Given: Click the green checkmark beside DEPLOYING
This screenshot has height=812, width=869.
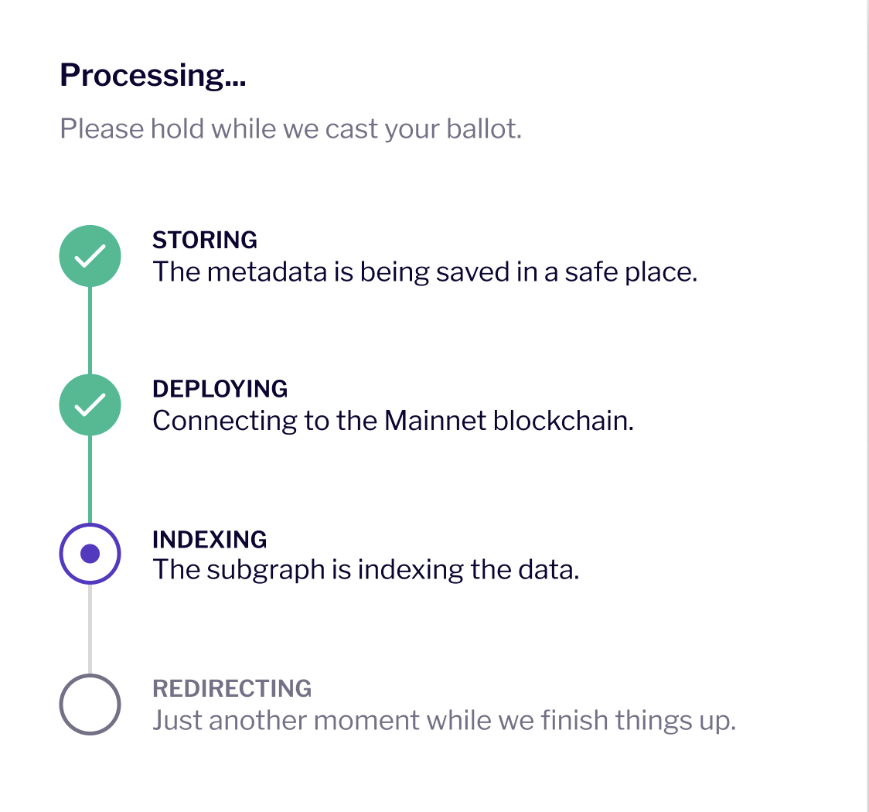Looking at the screenshot, I should click(x=90, y=404).
